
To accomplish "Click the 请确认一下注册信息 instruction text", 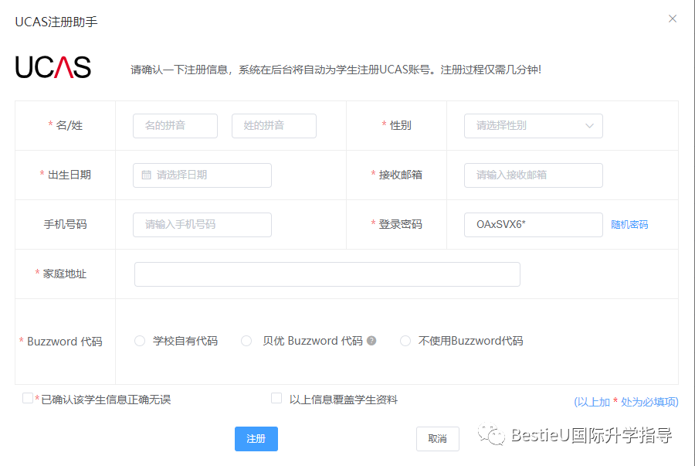I will point(336,70).
